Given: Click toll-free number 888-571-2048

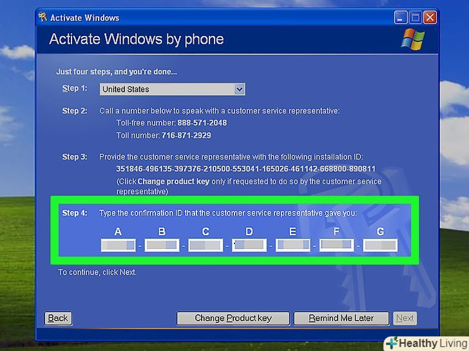Looking at the screenshot, I should (202, 123).
